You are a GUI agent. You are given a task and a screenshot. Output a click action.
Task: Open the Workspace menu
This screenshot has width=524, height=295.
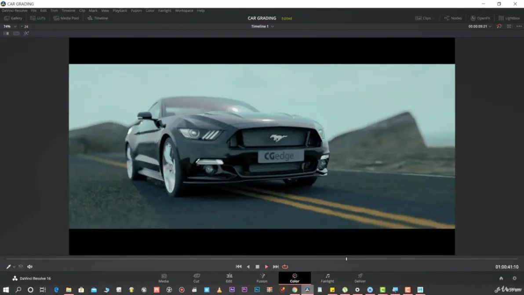pyautogui.click(x=184, y=11)
